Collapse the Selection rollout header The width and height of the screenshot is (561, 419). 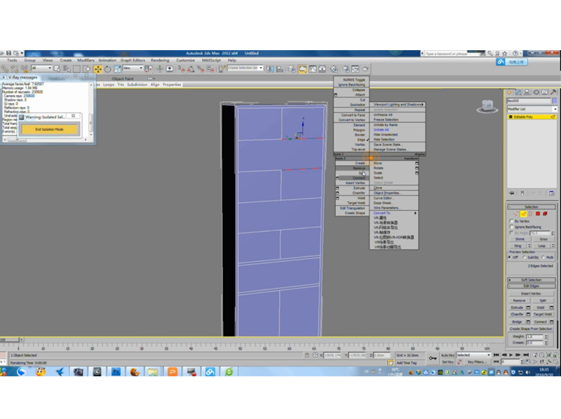pos(532,207)
